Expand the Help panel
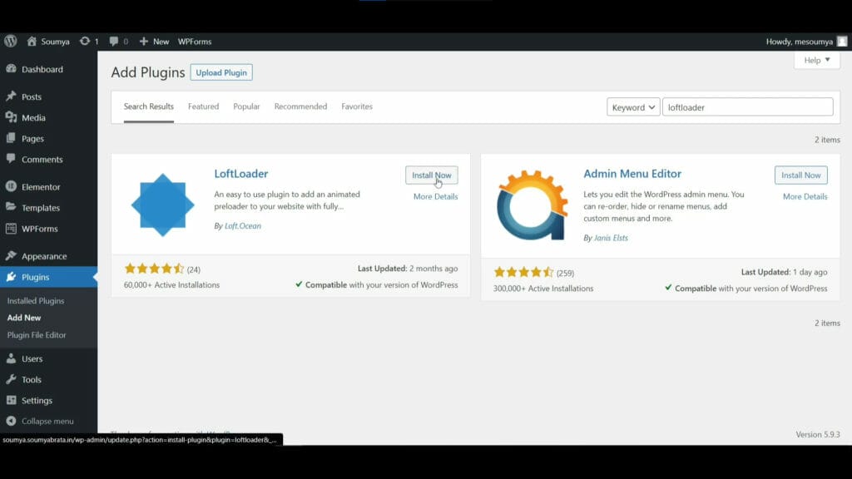 [817, 60]
